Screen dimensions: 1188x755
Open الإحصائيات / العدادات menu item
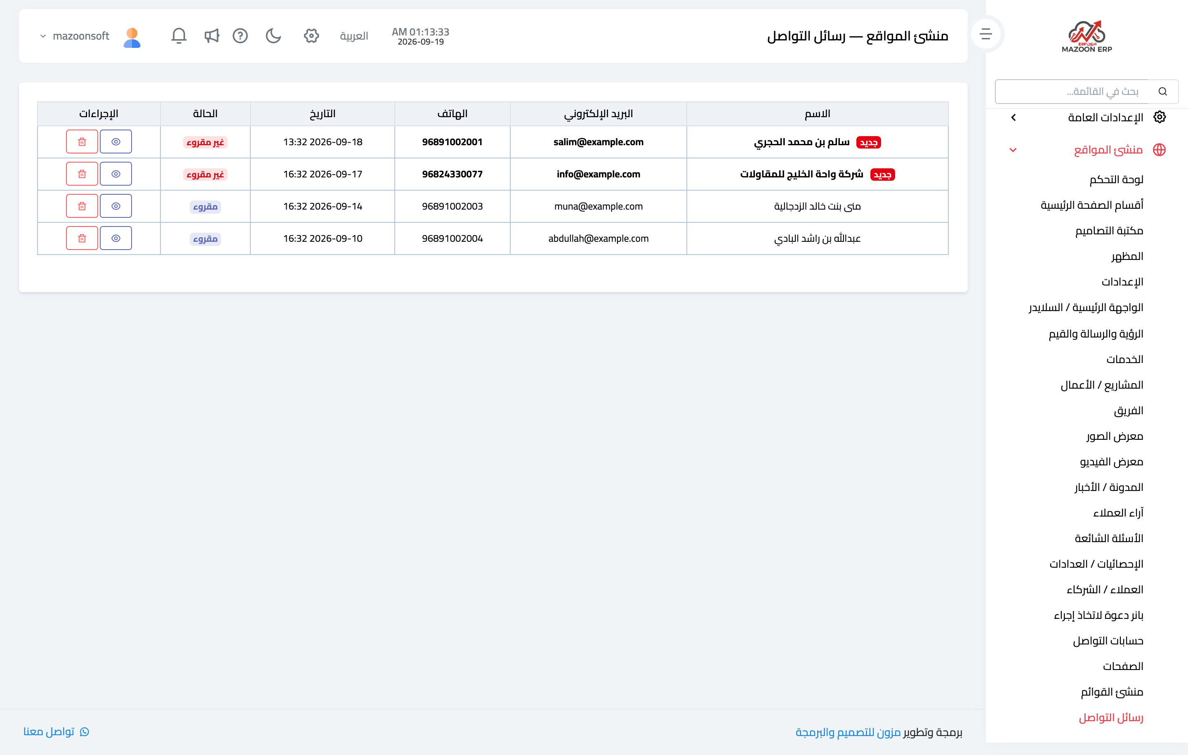[x=1096, y=564]
